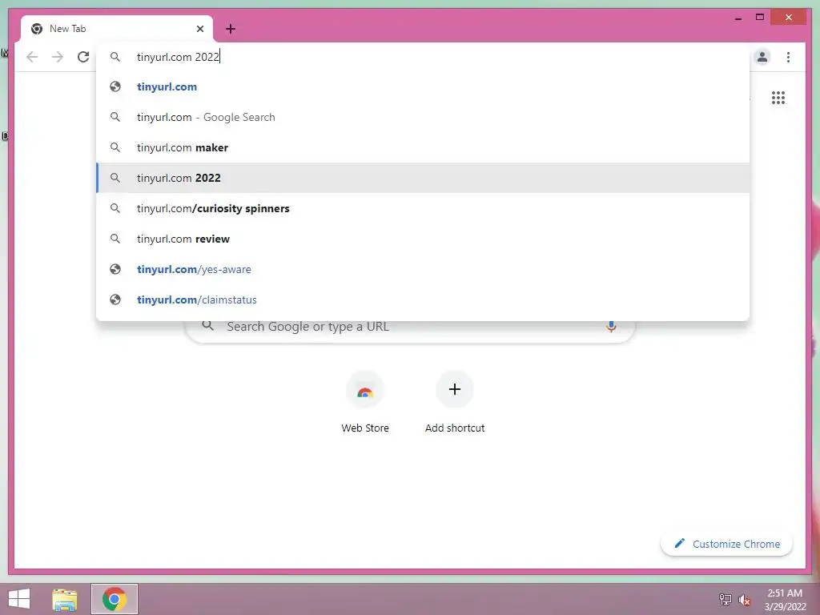Close the New Tab tab
Screen dimensions: 820x615
click(x=199, y=29)
